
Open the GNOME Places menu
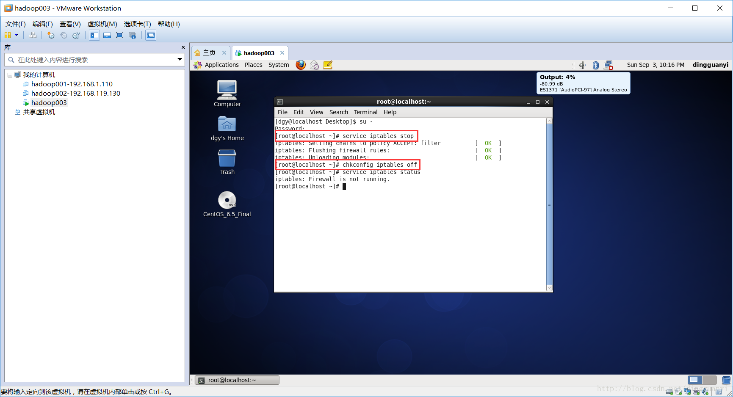(254, 65)
